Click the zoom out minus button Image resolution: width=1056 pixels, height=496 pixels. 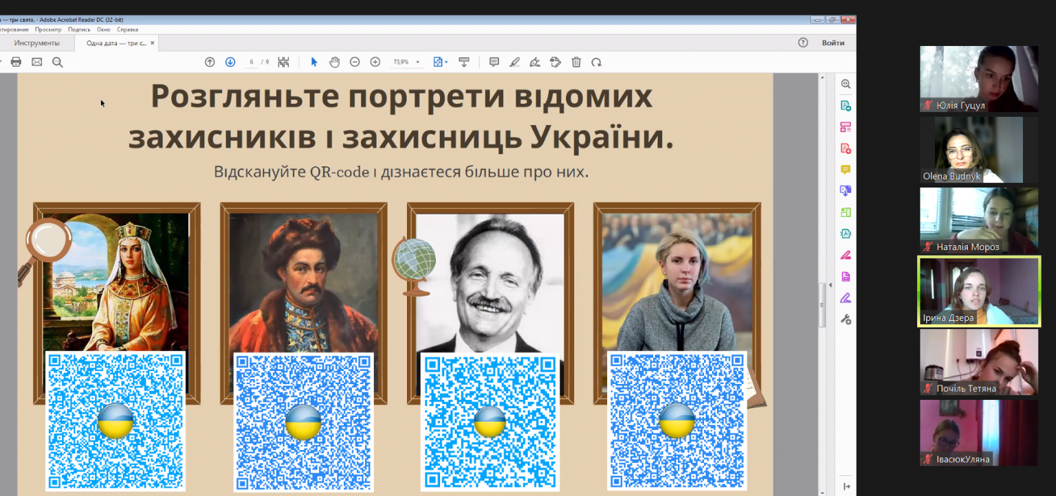coord(355,62)
